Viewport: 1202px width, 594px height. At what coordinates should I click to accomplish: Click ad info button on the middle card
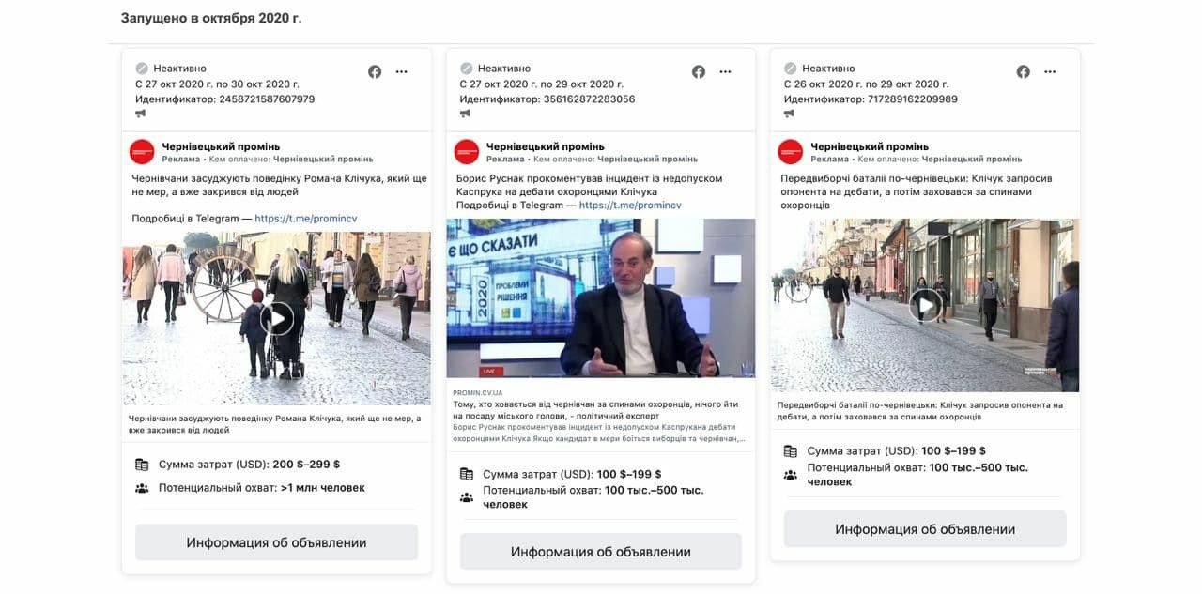point(601,552)
